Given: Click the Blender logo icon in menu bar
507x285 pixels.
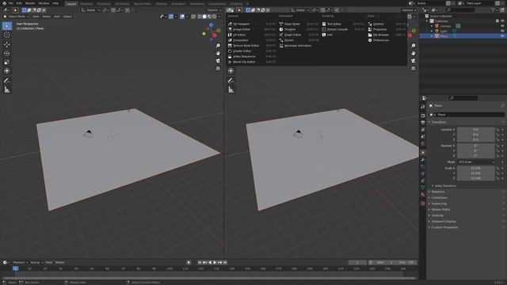Looking at the screenshot, I should (x=4, y=3).
